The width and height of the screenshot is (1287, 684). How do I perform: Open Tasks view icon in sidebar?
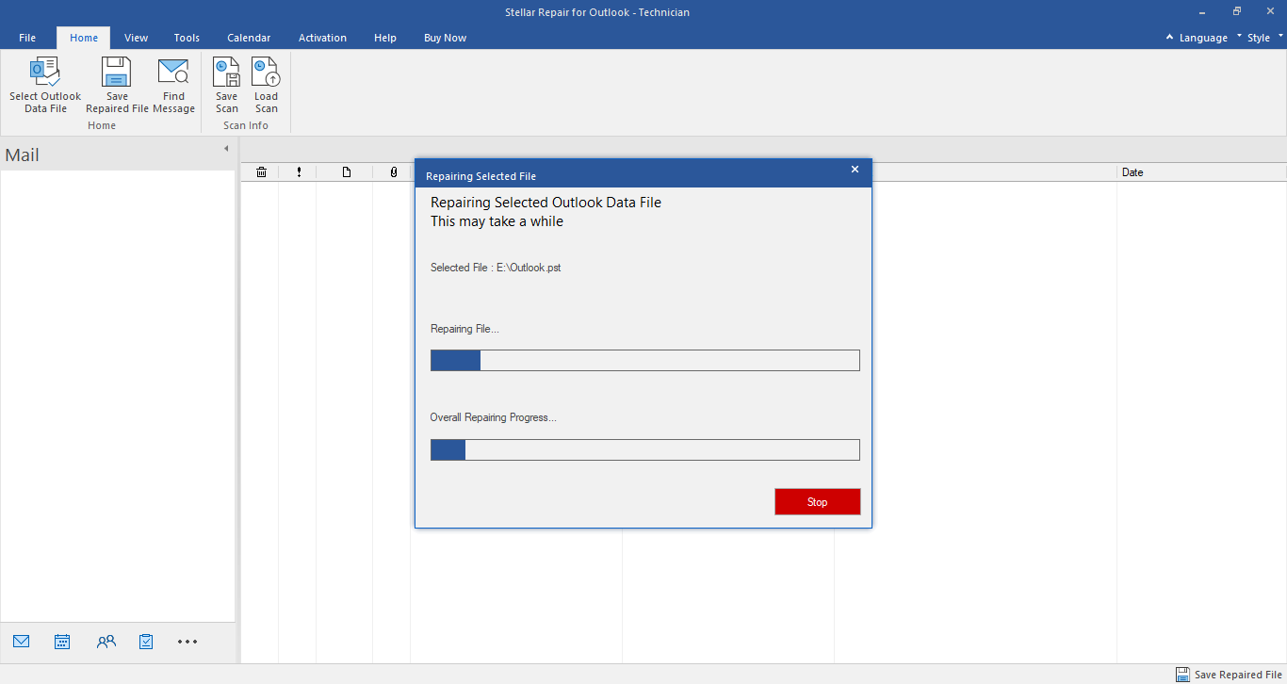pyautogui.click(x=146, y=642)
